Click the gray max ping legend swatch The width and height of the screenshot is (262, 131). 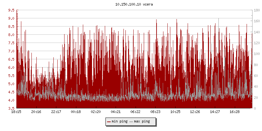pyautogui.click(x=132, y=122)
